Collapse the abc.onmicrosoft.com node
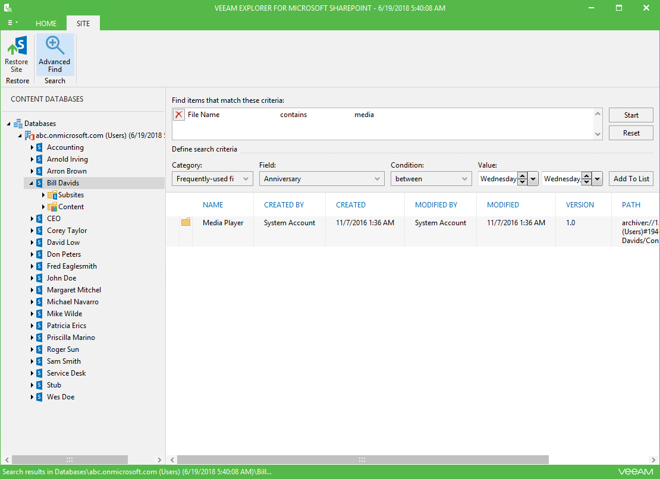The width and height of the screenshot is (660, 479). click(20, 135)
